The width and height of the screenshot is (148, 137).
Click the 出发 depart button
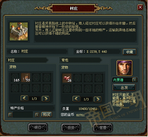tap(124, 87)
